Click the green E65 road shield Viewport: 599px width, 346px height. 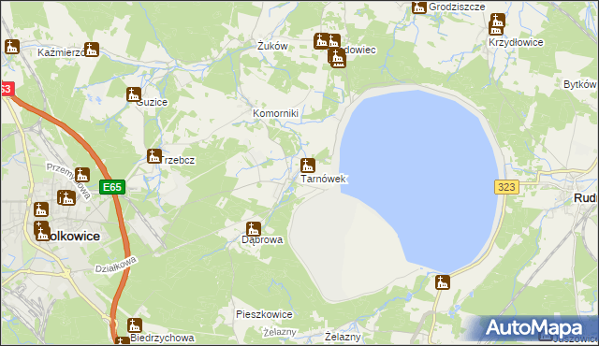click(112, 187)
